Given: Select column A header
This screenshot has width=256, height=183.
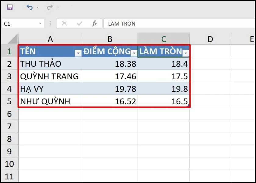Looking at the screenshot, I should tap(50, 39).
